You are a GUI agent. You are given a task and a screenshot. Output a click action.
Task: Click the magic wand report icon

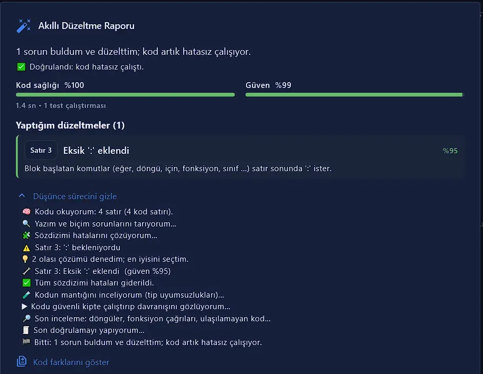point(24,26)
